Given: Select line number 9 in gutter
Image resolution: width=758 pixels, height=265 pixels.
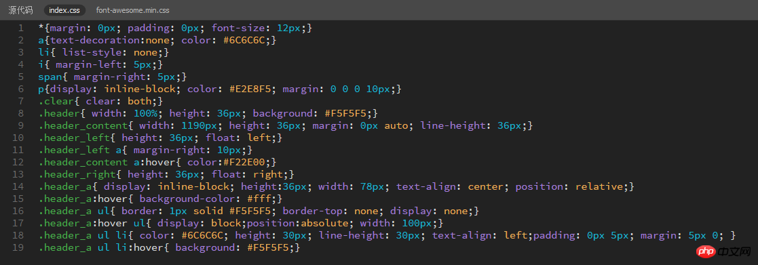Looking at the screenshot, I should click(x=21, y=125).
